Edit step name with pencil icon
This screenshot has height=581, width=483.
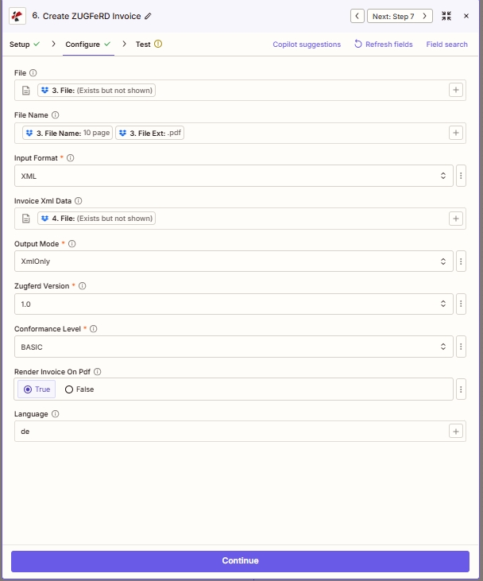(148, 17)
